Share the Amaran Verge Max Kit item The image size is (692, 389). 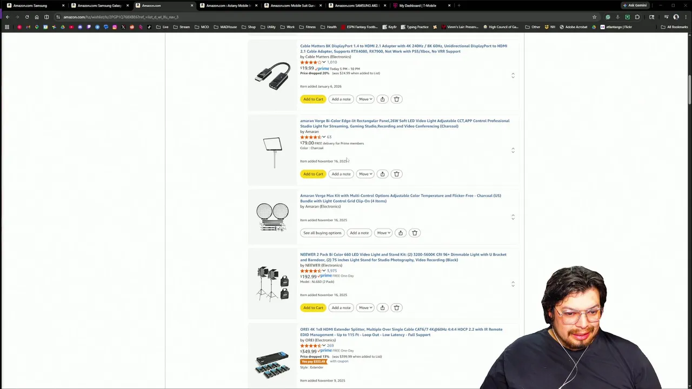[x=401, y=233]
